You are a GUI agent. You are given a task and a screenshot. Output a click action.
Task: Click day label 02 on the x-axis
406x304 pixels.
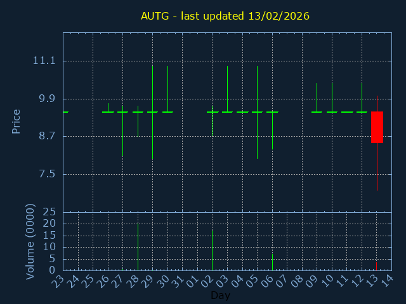(207, 281)
